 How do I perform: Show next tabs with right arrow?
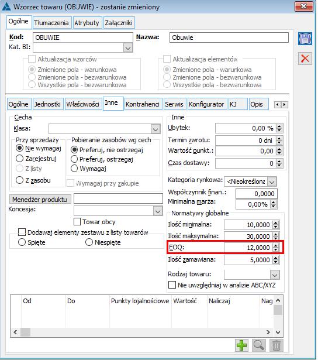pyautogui.click(x=285, y=105)
